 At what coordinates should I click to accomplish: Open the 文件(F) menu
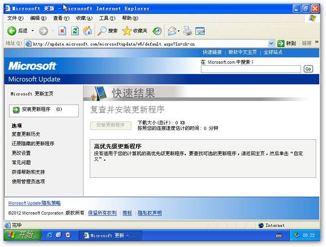coord(15,18)
